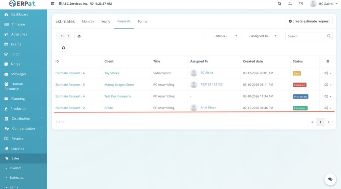Click the search magnifier icon in top bar
This screenshot has width=341, height=189.
pos(279,4)
